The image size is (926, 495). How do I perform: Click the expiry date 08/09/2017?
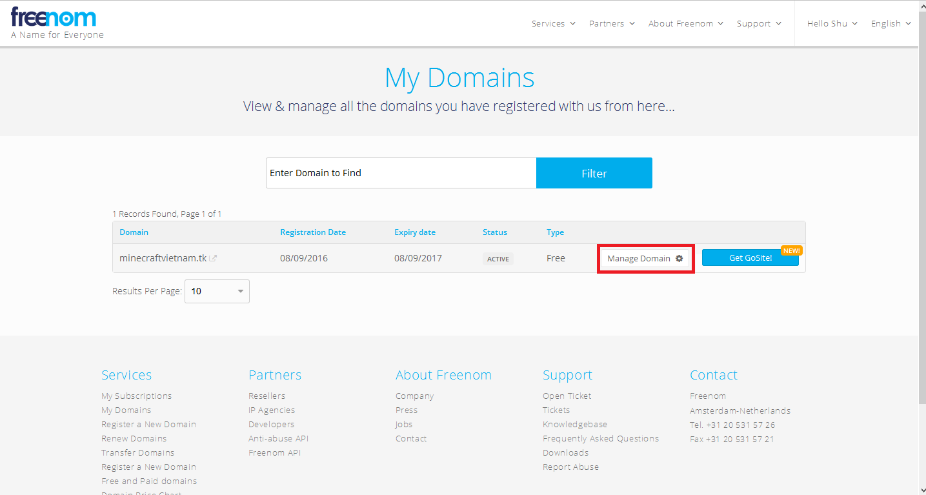coord(418,258)
